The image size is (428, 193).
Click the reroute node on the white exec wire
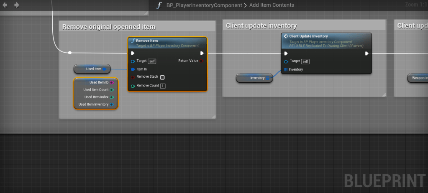pos(70,53)
